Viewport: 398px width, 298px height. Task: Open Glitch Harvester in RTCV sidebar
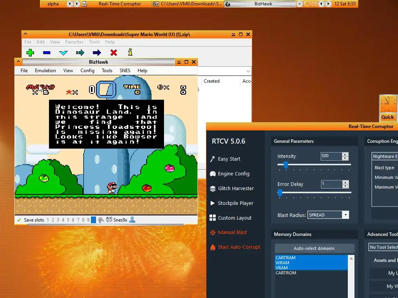click(232, 188)
